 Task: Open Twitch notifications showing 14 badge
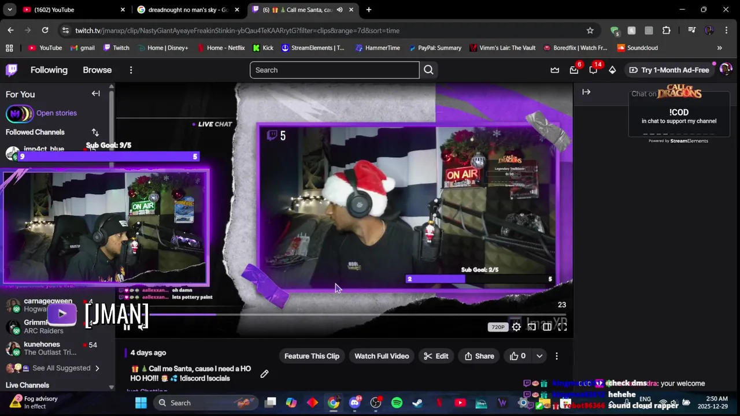(x=593, y=70)
